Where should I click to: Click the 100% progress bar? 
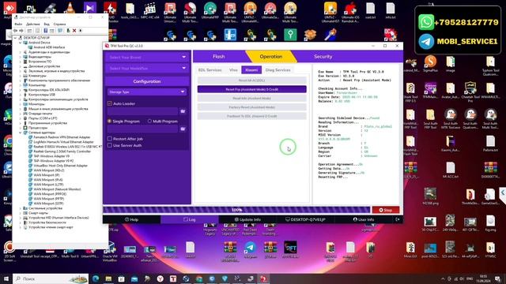click(236, 210)
